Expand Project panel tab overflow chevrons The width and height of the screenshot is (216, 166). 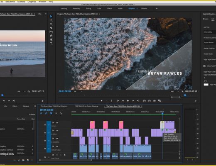coord(35,106)
